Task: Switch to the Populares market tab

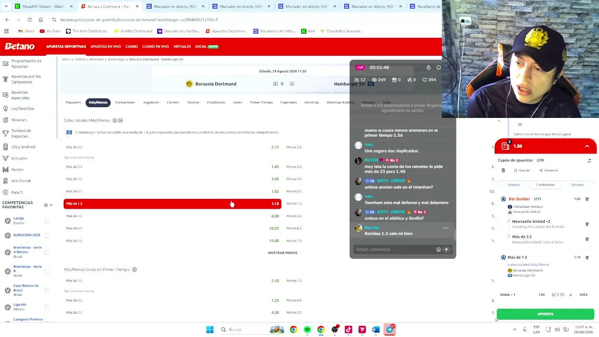Action: click(x=73, y=103)
